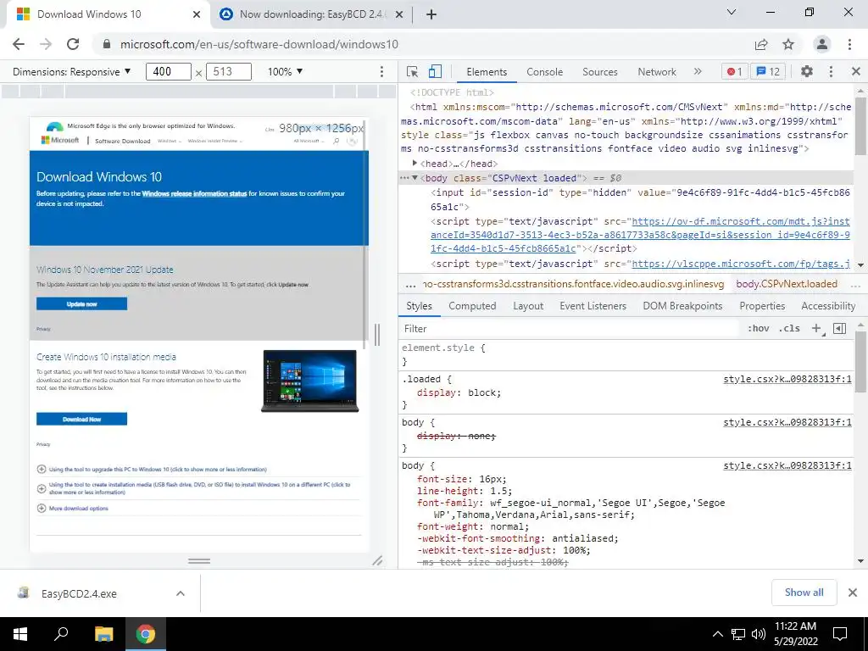Open Chrome three-dot menu
This screenshot has width=868, height=651.
(x=849, y=44)
